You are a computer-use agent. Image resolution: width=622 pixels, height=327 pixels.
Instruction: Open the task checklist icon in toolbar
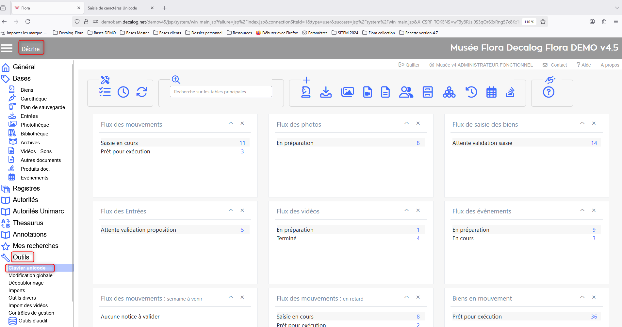105,92
